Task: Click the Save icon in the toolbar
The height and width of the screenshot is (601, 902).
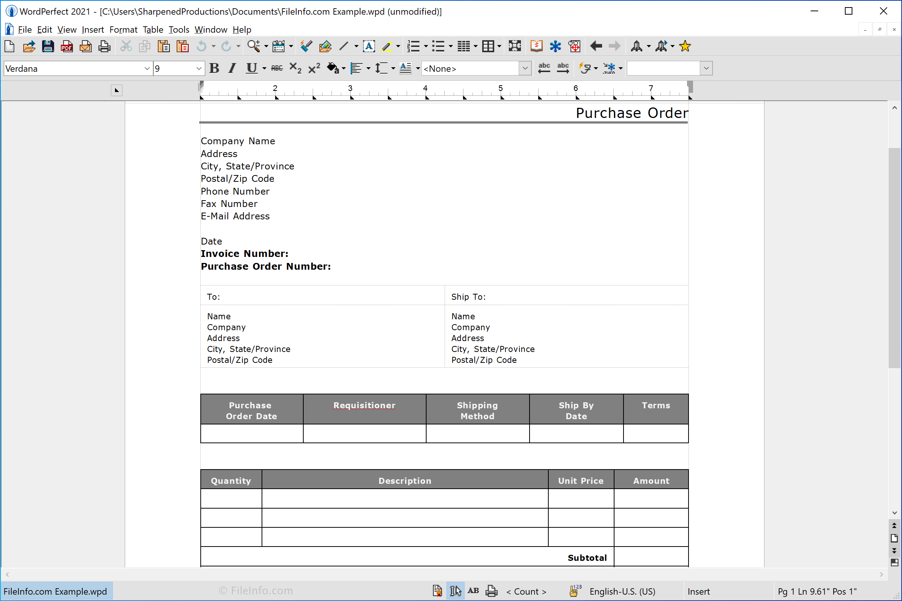Action: pos(48,45)
